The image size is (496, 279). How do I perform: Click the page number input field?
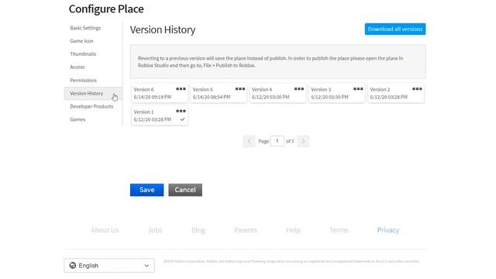[x=277, y=141]
